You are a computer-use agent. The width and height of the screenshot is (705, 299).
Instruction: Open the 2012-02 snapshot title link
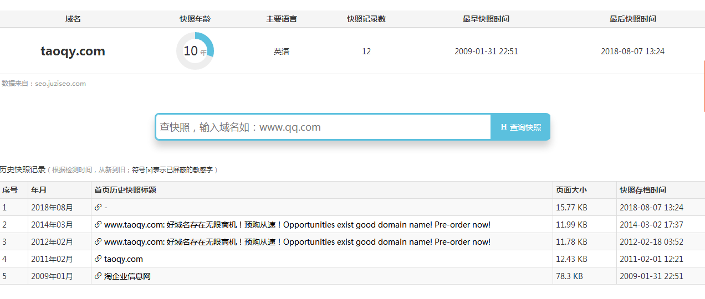pyautogui.click(x=297, y=242)
